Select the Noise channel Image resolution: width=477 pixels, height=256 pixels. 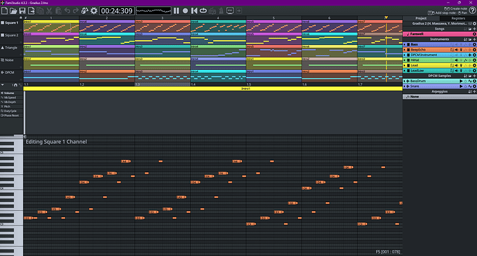click(12, 60)
